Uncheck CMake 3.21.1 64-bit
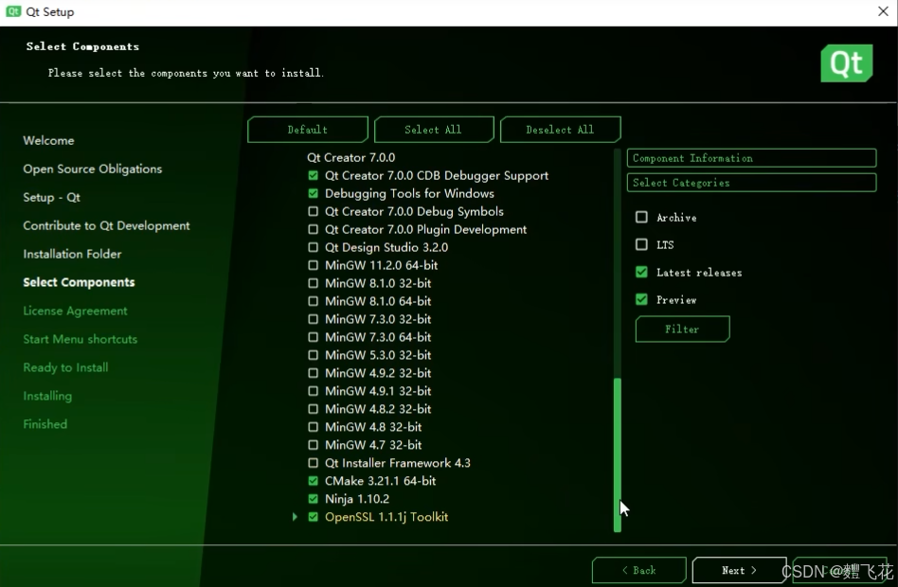Image resolution: width=898 pixels, height=587 pixels. 313,480
